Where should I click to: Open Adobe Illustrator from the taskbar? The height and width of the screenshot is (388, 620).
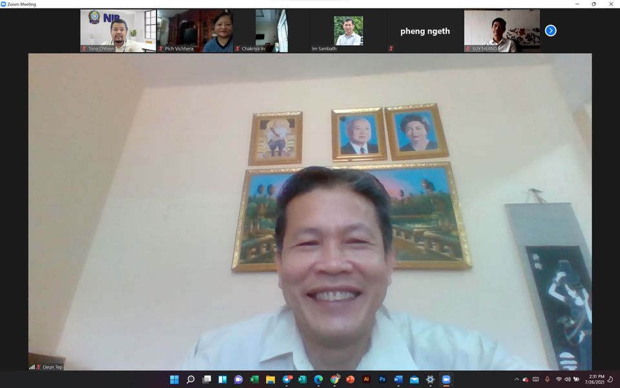pos(366,380)
